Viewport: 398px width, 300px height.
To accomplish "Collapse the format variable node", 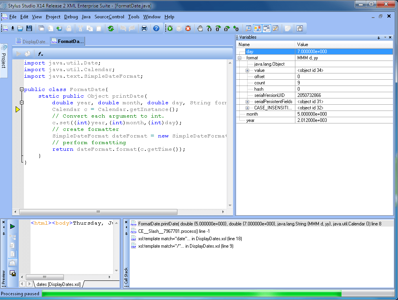I will [239, 57].
